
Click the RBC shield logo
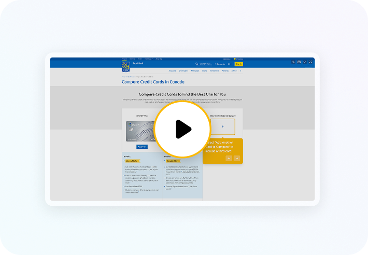126,67
